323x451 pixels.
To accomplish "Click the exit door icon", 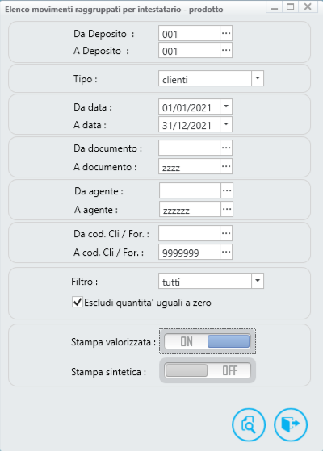I will coord(291,424).
